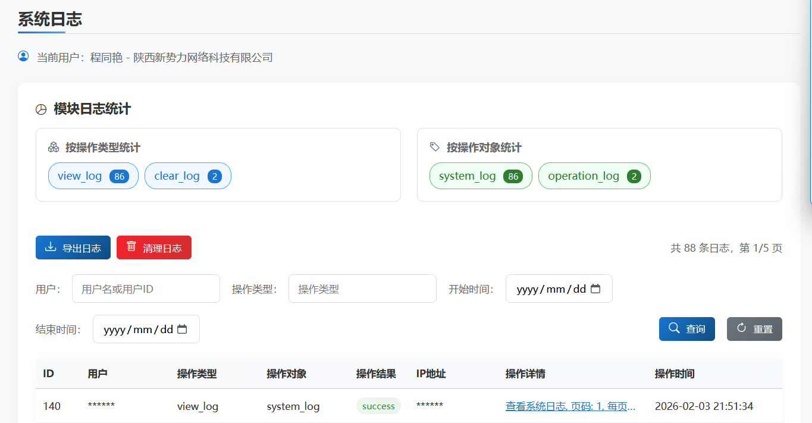Focus the 用户名或用户ID input field
Viewport: 812px width, 423px height.
click(146, 289)
